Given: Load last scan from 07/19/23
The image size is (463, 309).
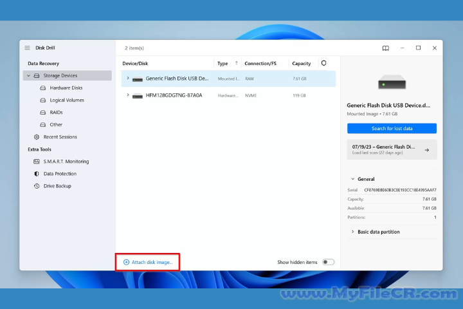Looking at the screenshot, I should [392, 149].
